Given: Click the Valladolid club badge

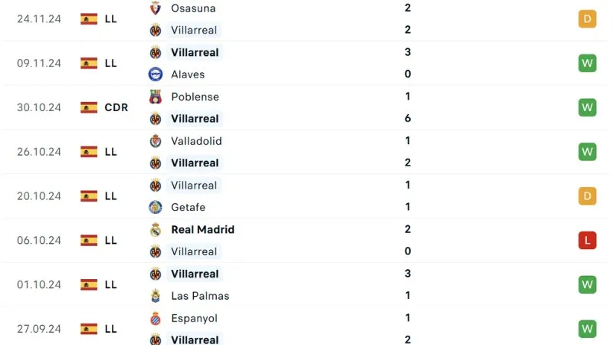Looking at the screenshot, I should click(156, 141).
